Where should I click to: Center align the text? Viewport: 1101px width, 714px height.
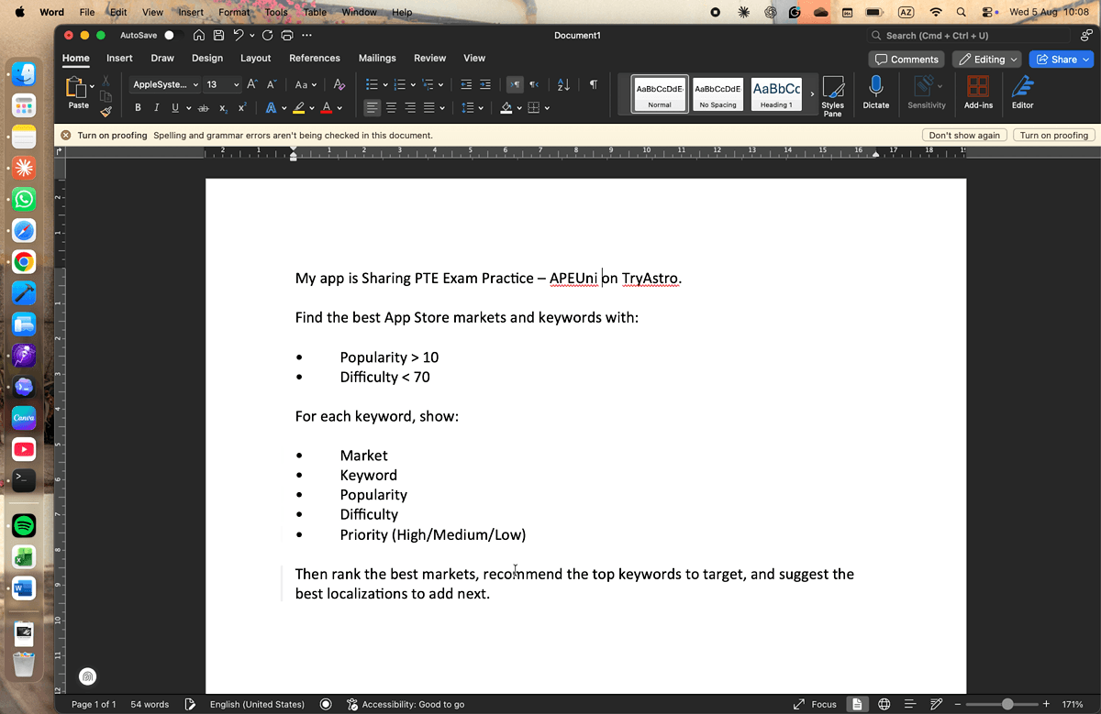click(x=391, y=107)
